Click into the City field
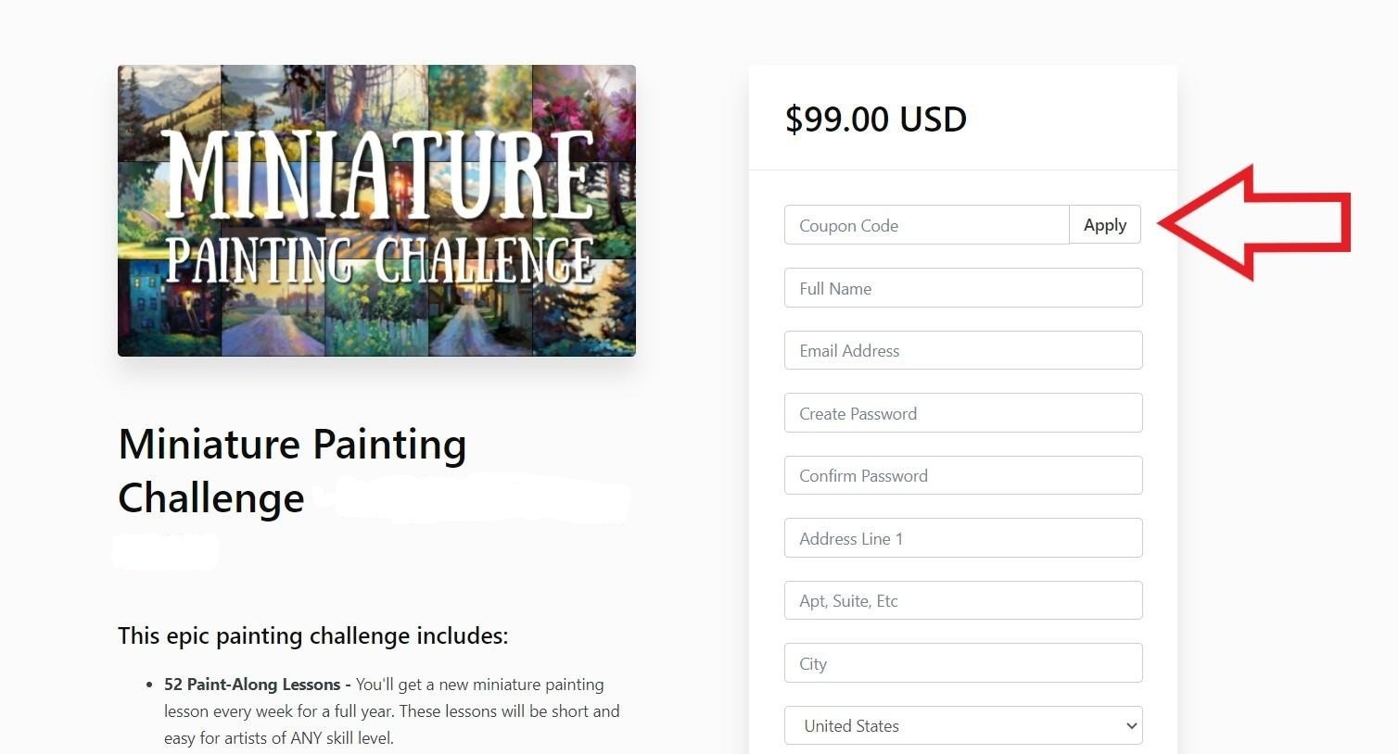 point(962,663)
